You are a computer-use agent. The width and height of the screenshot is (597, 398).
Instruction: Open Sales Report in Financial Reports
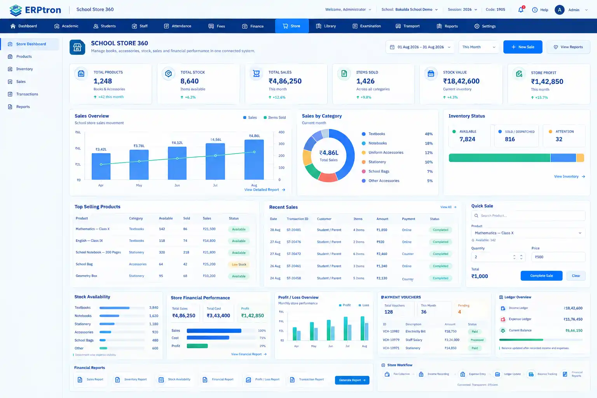pyautogui.click(x=91, y=380)
